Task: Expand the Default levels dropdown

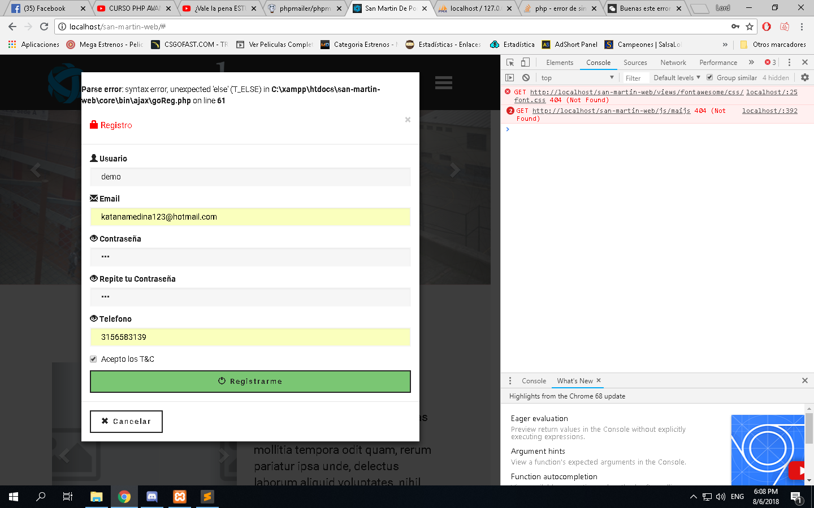Action: click(x=677, y=78)
